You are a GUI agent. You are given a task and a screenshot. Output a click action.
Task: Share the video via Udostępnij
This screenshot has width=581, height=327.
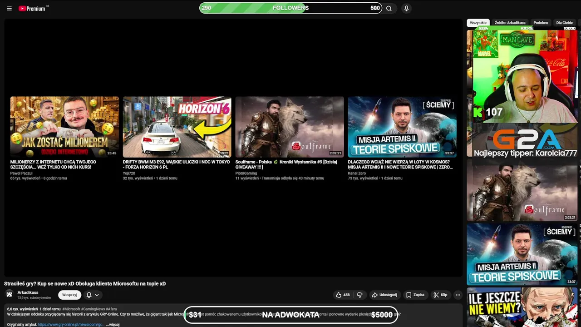pyautogui.click(x=384, y=295)
